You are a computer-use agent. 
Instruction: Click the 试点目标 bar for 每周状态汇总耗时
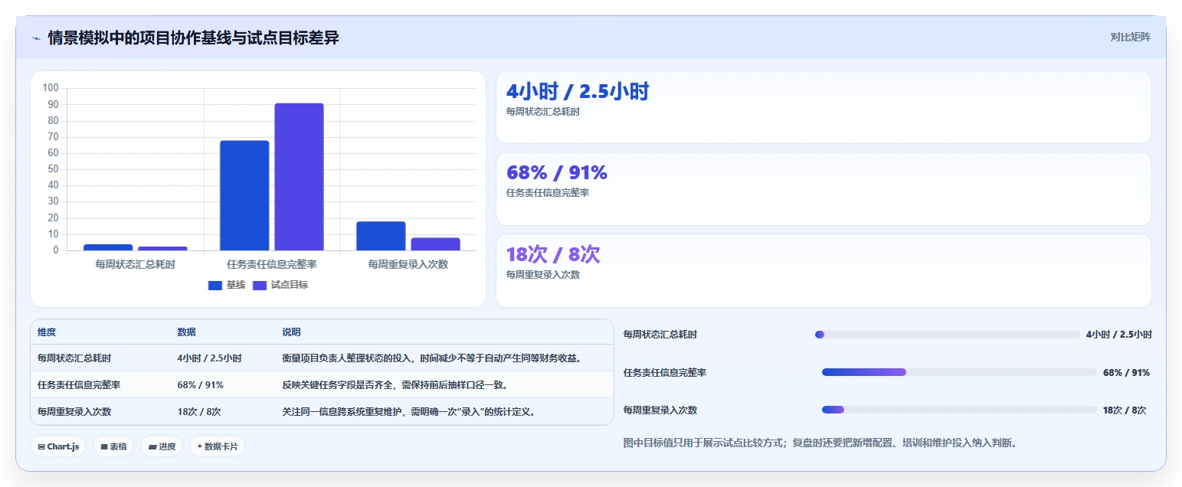[162, 248]
